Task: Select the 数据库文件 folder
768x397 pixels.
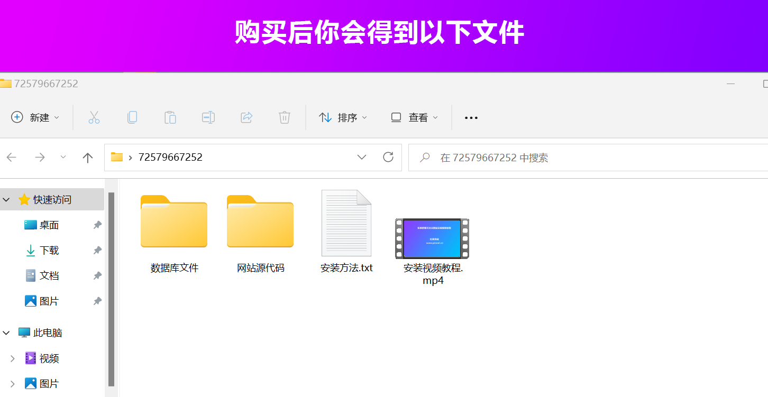Action: 174,221
